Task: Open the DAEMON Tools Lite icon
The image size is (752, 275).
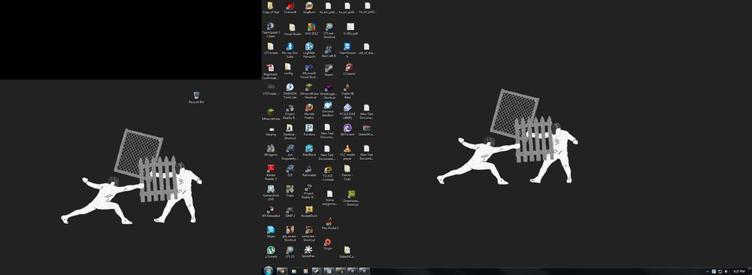Action: (x=290, y=91)
